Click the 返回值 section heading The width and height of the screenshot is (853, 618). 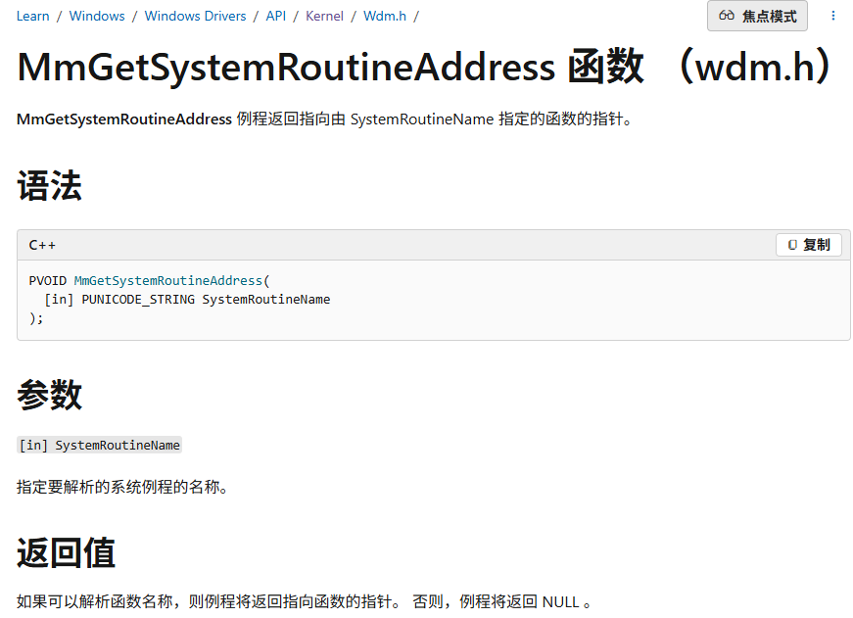coord(66,553)
